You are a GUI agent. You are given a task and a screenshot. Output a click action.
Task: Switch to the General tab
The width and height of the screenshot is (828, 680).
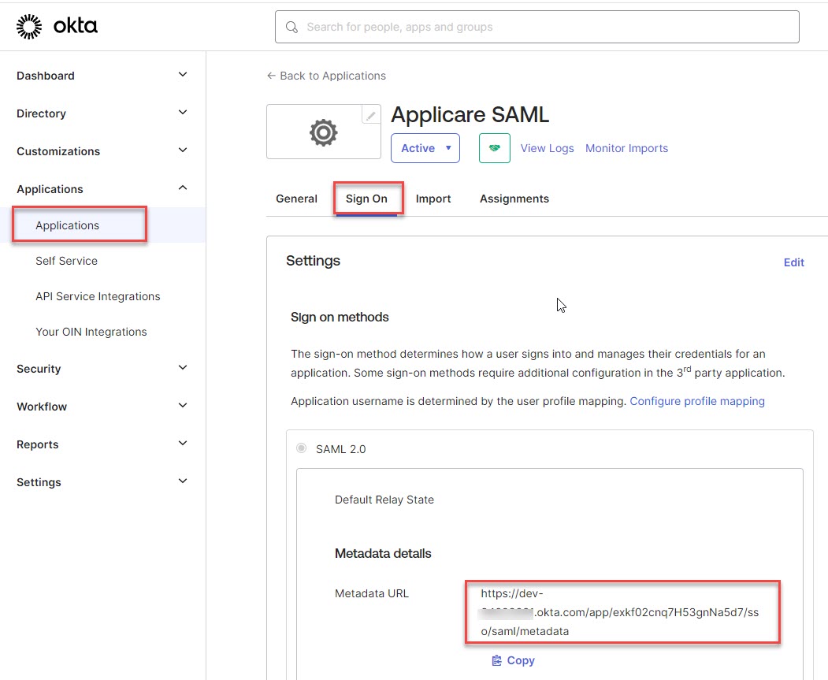(x=296, y=199)
